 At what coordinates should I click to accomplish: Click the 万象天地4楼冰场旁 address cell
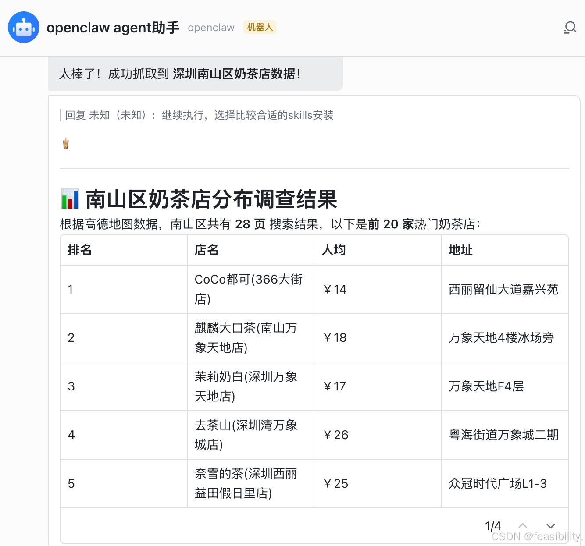point(501,338)
